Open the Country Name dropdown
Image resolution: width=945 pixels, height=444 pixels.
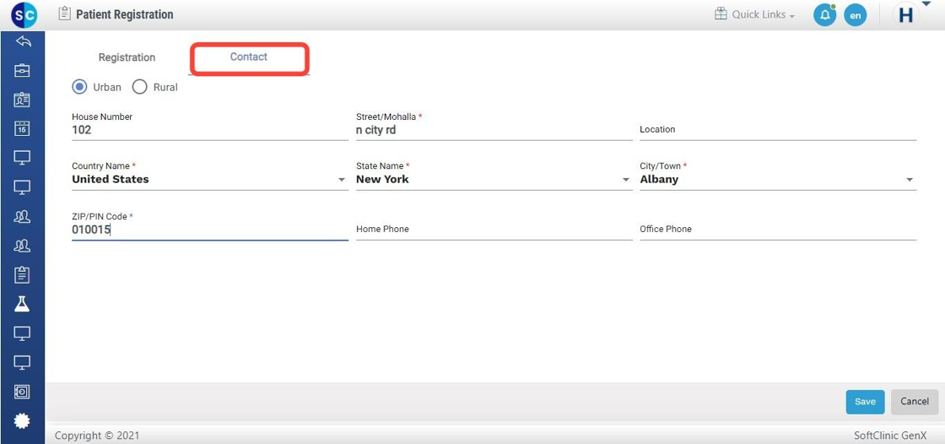(x=210, y=179)
